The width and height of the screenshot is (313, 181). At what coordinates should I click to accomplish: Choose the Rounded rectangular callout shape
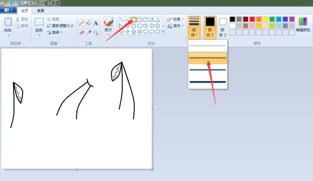pos(146,32)
